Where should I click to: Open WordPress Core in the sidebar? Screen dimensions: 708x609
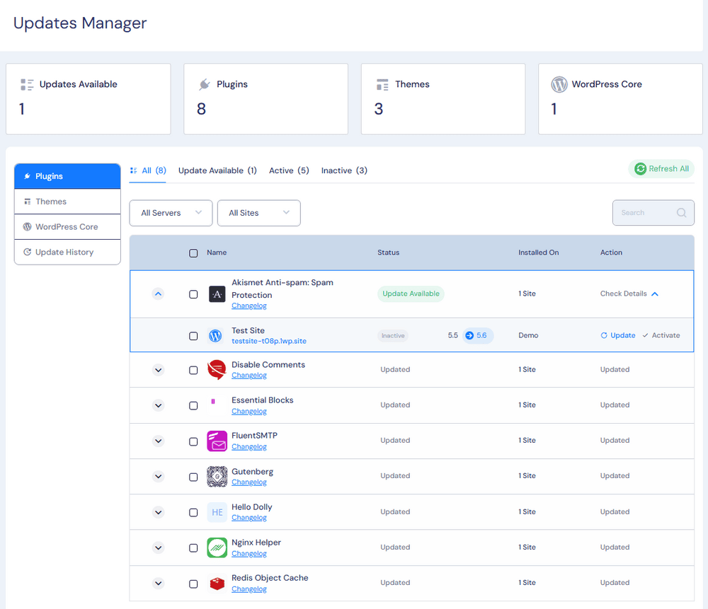pyautogui.click(x=67, y=226)
